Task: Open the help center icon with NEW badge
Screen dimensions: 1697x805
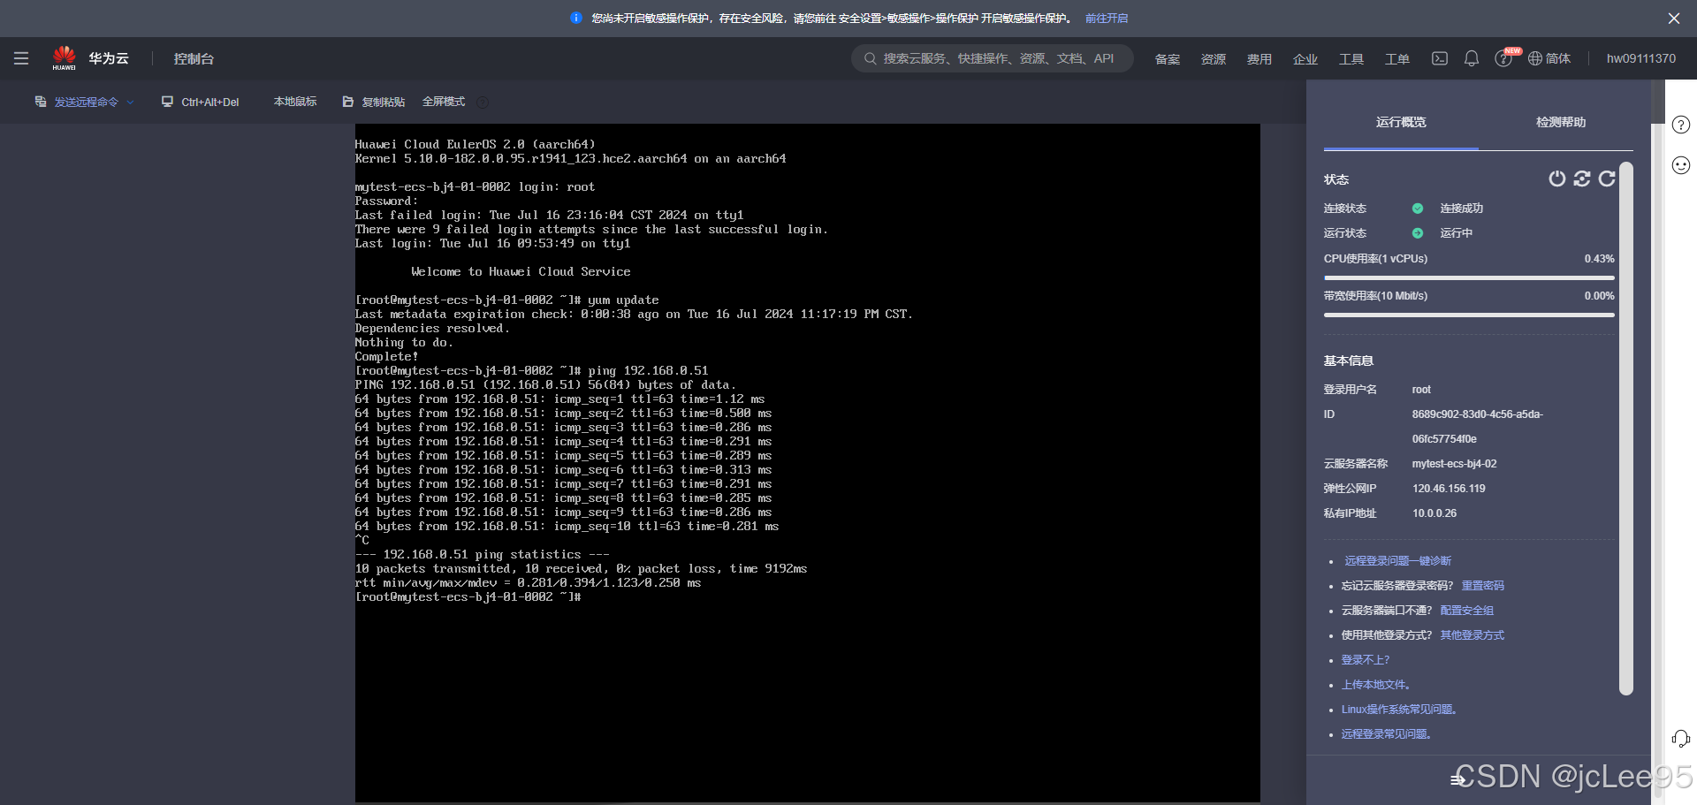Action: click(x=1503, y=58)
